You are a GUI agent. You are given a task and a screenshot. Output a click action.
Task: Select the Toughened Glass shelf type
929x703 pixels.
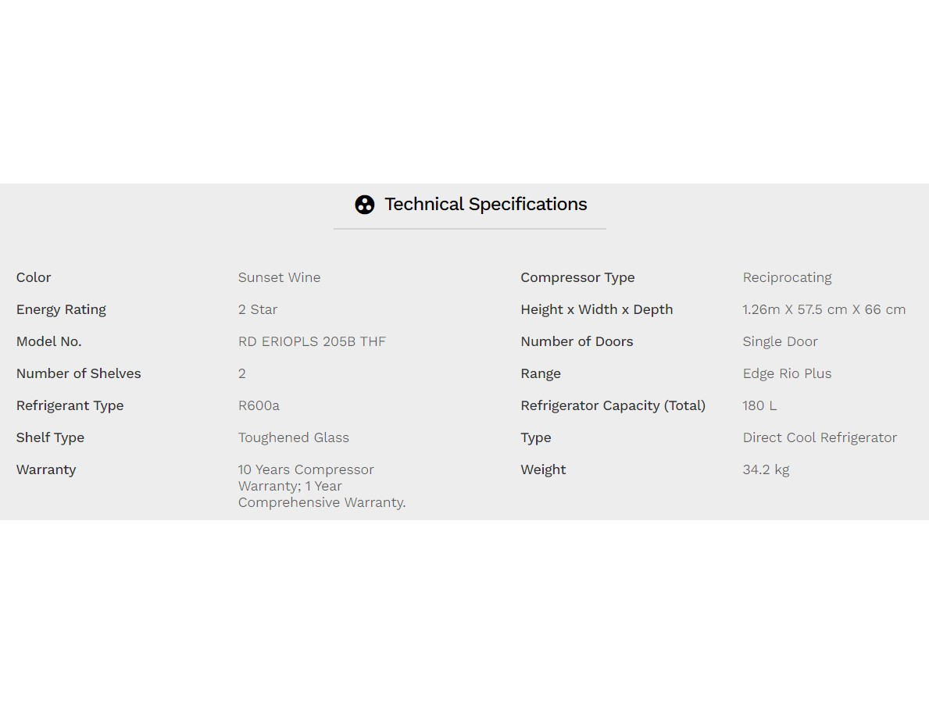[x=294, y=437]
